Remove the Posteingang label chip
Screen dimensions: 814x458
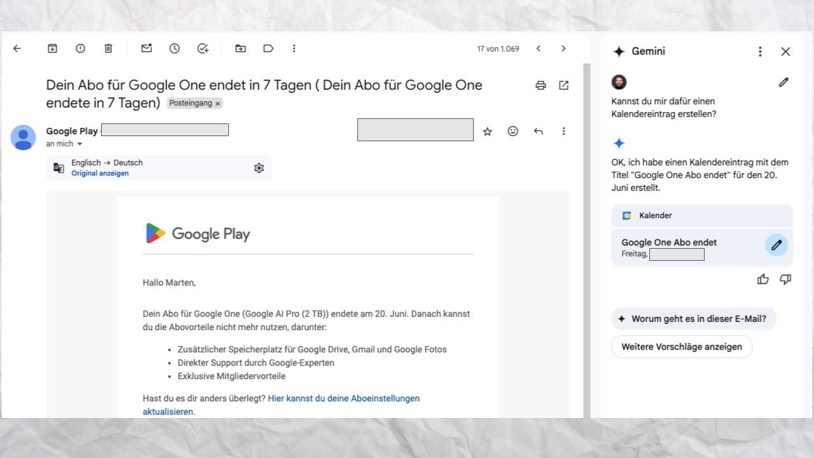tap(217, 103)
